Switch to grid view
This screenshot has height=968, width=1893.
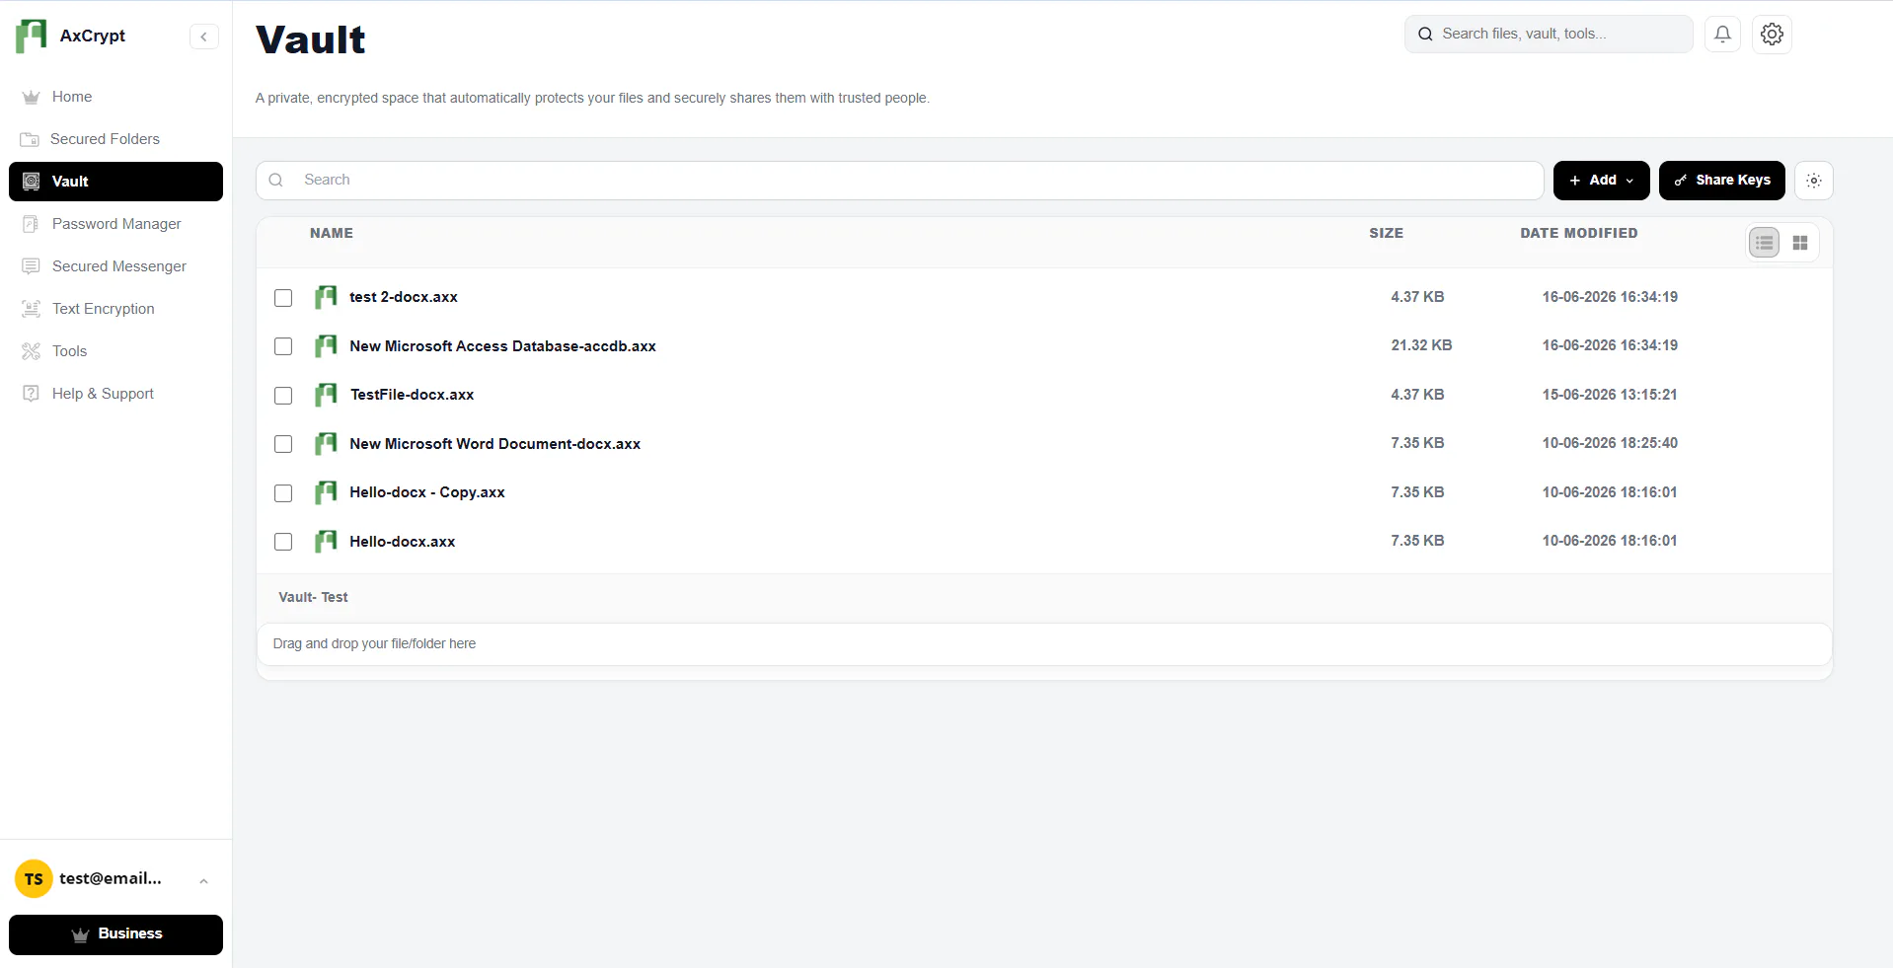tap(1800, 243)
